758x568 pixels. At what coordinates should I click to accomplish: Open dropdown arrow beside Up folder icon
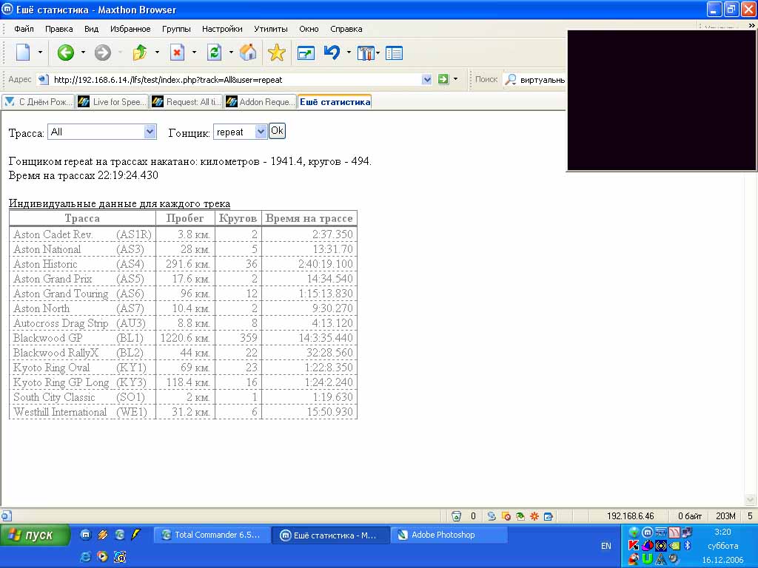[x=157, y=53]
